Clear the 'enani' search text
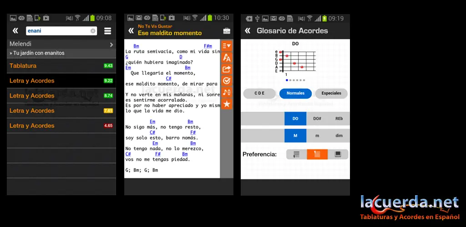The image size is (466, 227). click(x=93, y=31)
